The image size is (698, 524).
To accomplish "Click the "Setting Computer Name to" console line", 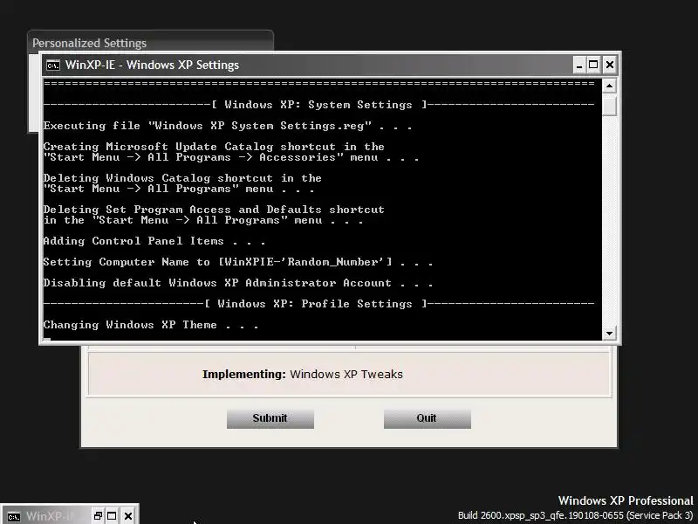I will click(237, 262).
